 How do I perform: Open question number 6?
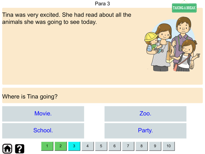pos(115,146)
